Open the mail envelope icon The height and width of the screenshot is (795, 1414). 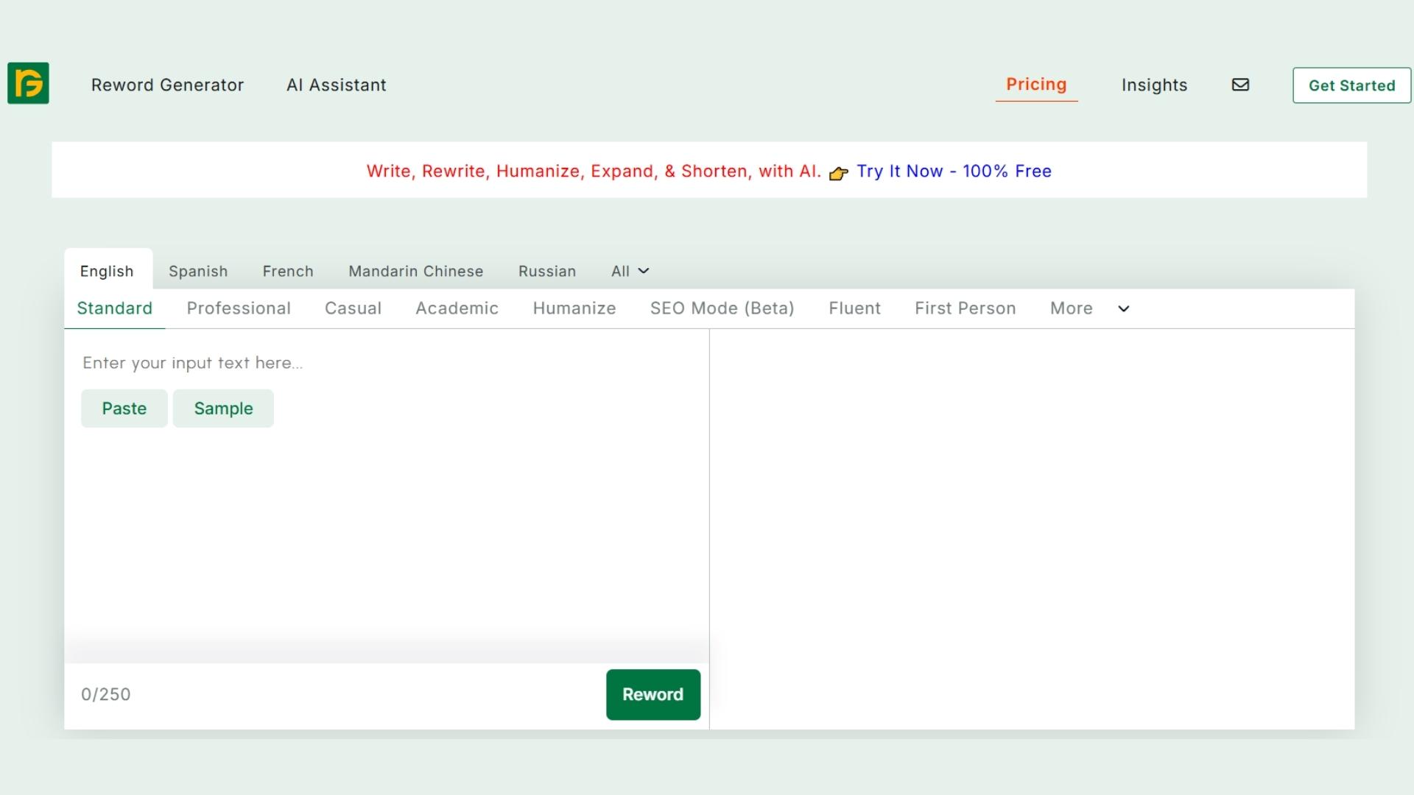tap(1240, 85)
